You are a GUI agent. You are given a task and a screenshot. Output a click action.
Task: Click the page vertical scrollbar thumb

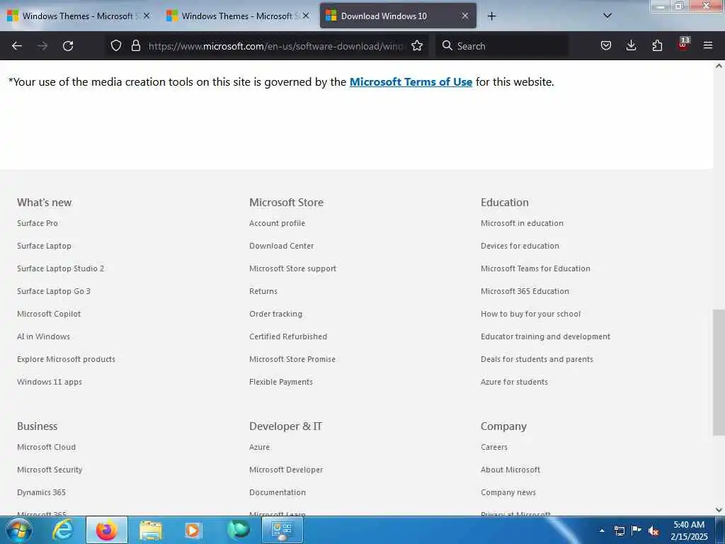click(719, 373)
